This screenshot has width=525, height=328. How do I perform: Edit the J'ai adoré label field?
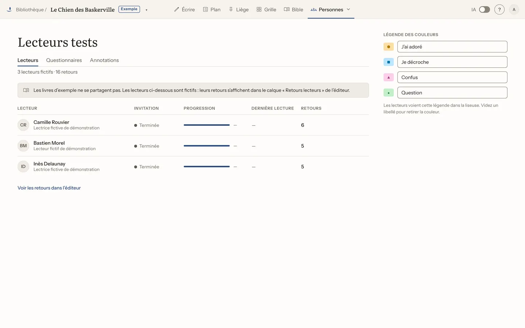[x=452, y=47]
